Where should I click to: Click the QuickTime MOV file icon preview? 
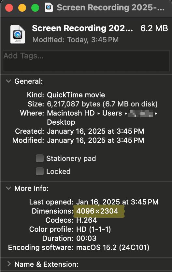[18, 34]
